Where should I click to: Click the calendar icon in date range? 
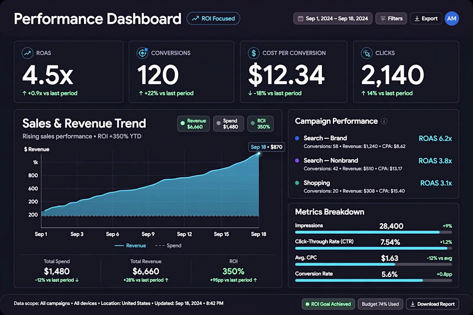coord(301,18)
